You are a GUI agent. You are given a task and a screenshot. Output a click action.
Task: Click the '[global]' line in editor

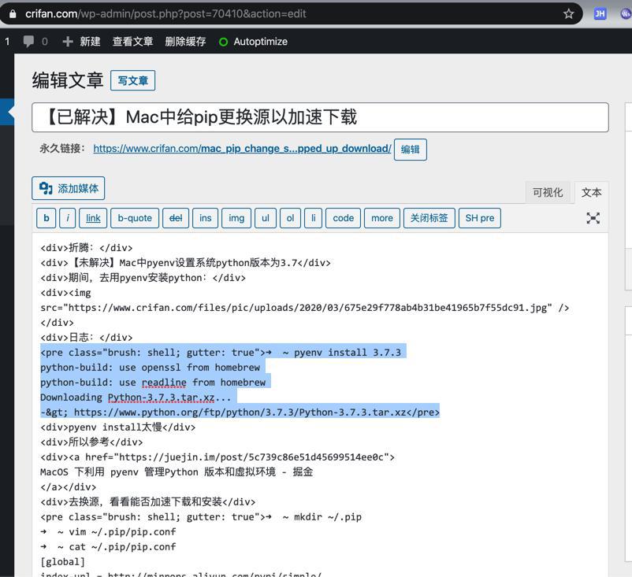62,562
